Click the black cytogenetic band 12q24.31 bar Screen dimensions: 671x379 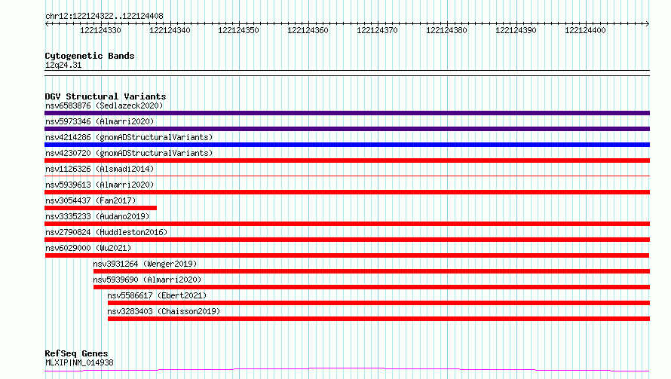(x=347, y=73)
